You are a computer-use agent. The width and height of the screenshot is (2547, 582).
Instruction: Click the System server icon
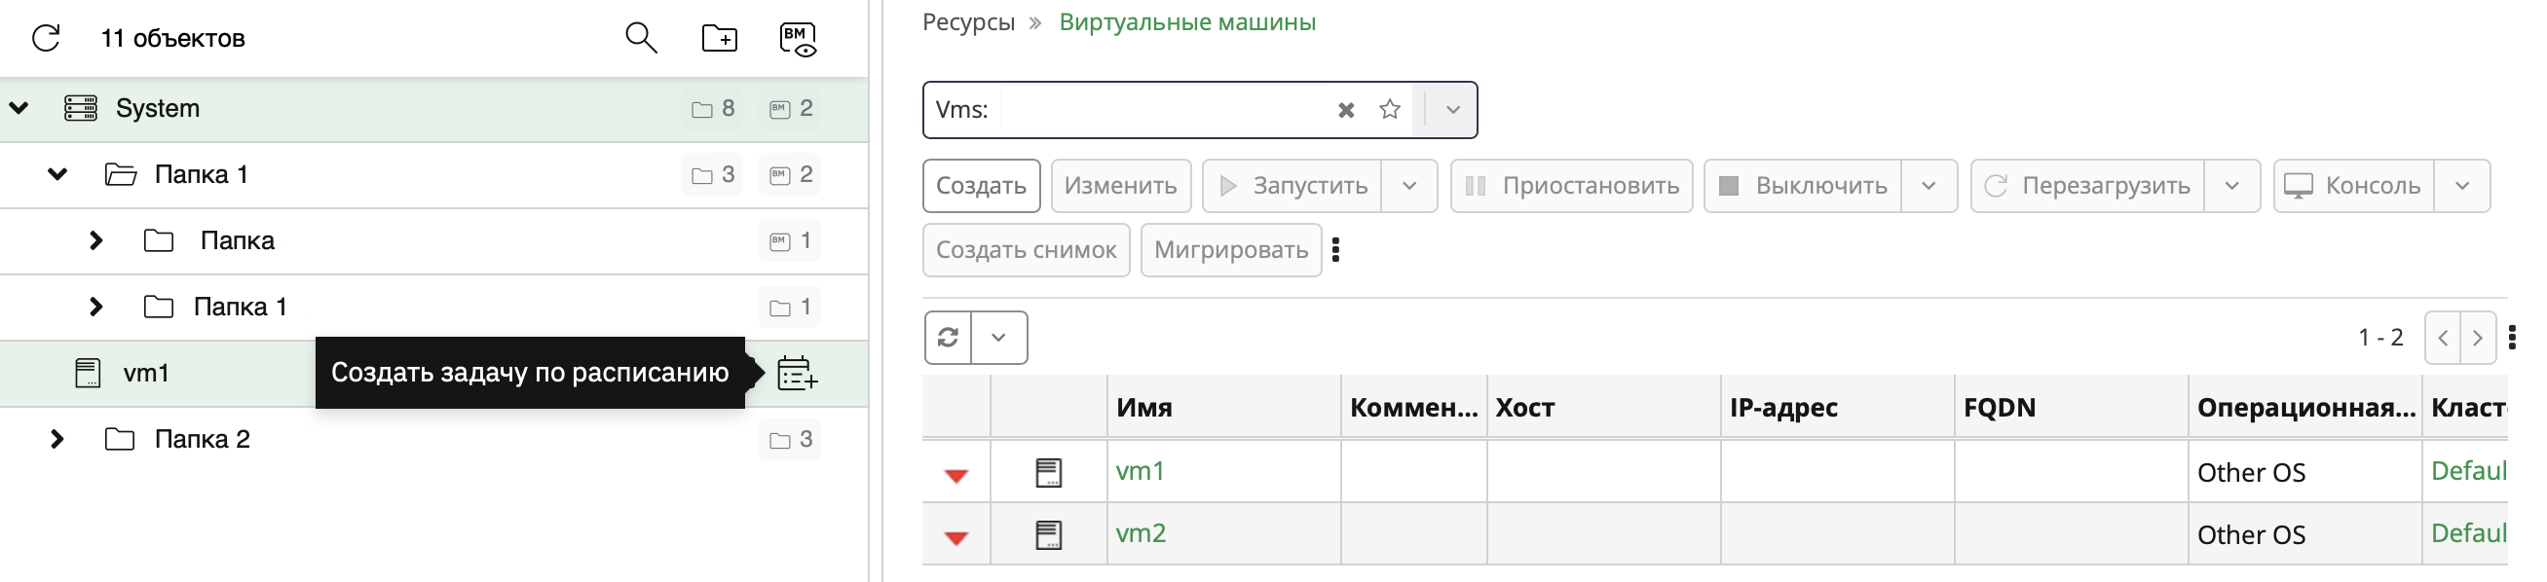[x=80, y=108]
